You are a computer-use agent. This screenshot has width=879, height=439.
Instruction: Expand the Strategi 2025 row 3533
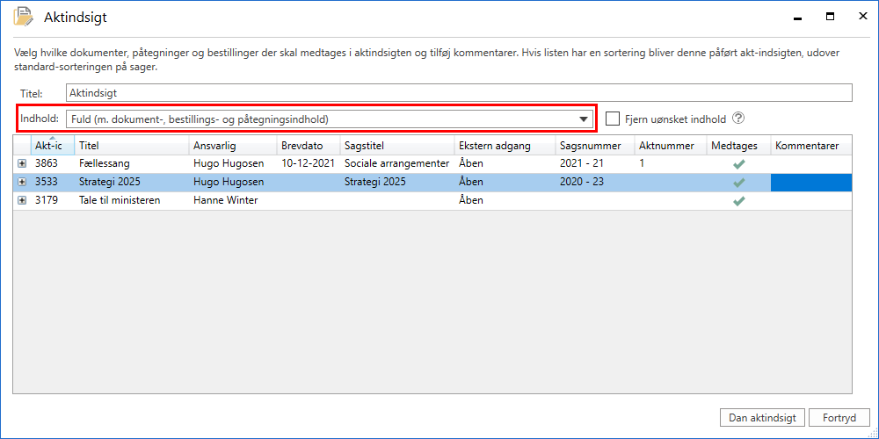(22, 182)
